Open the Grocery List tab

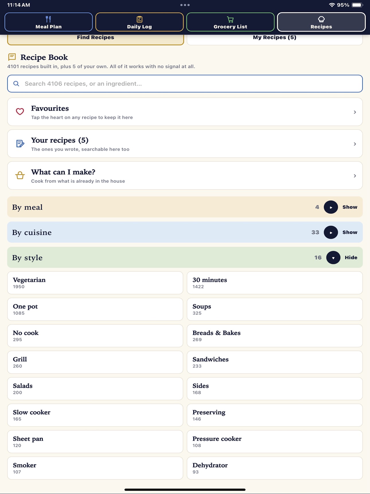pyautogui.click(x=230, y=22)
